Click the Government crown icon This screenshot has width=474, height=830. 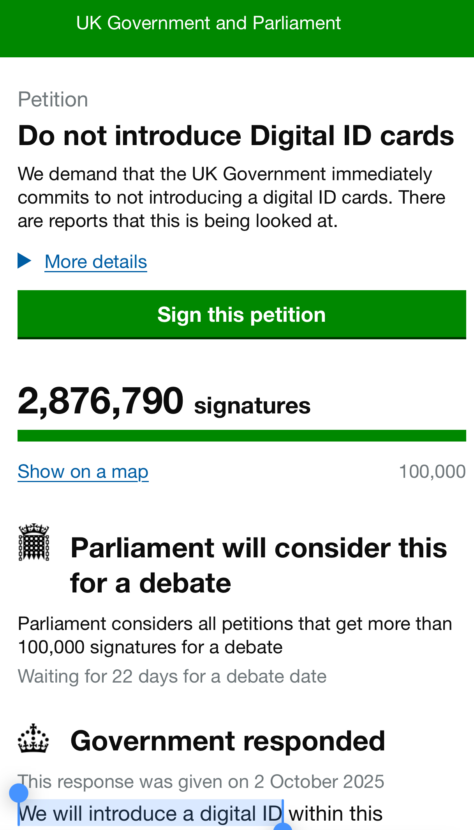tap(33, 738)
